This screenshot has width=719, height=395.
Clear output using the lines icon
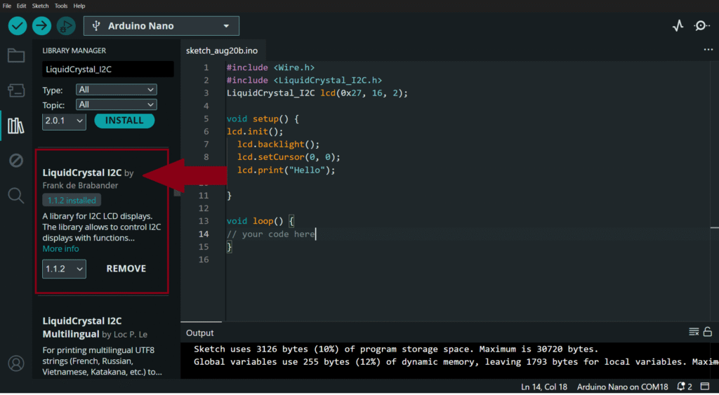[x=694, y=332]
